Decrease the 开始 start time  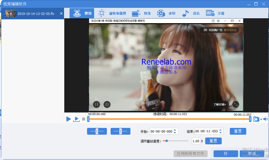click(175, 133)
